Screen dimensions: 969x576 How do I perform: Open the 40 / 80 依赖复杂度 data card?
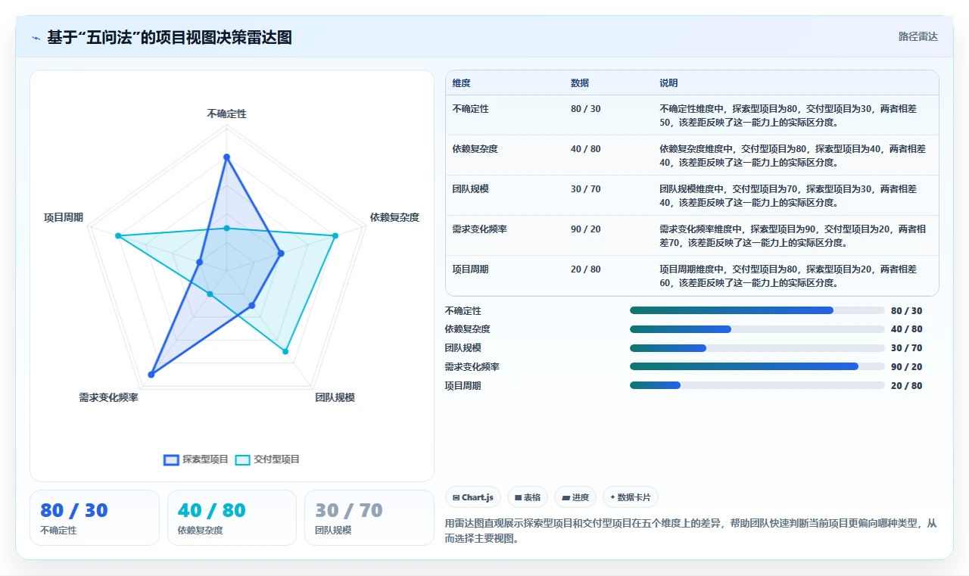(232, 518)
